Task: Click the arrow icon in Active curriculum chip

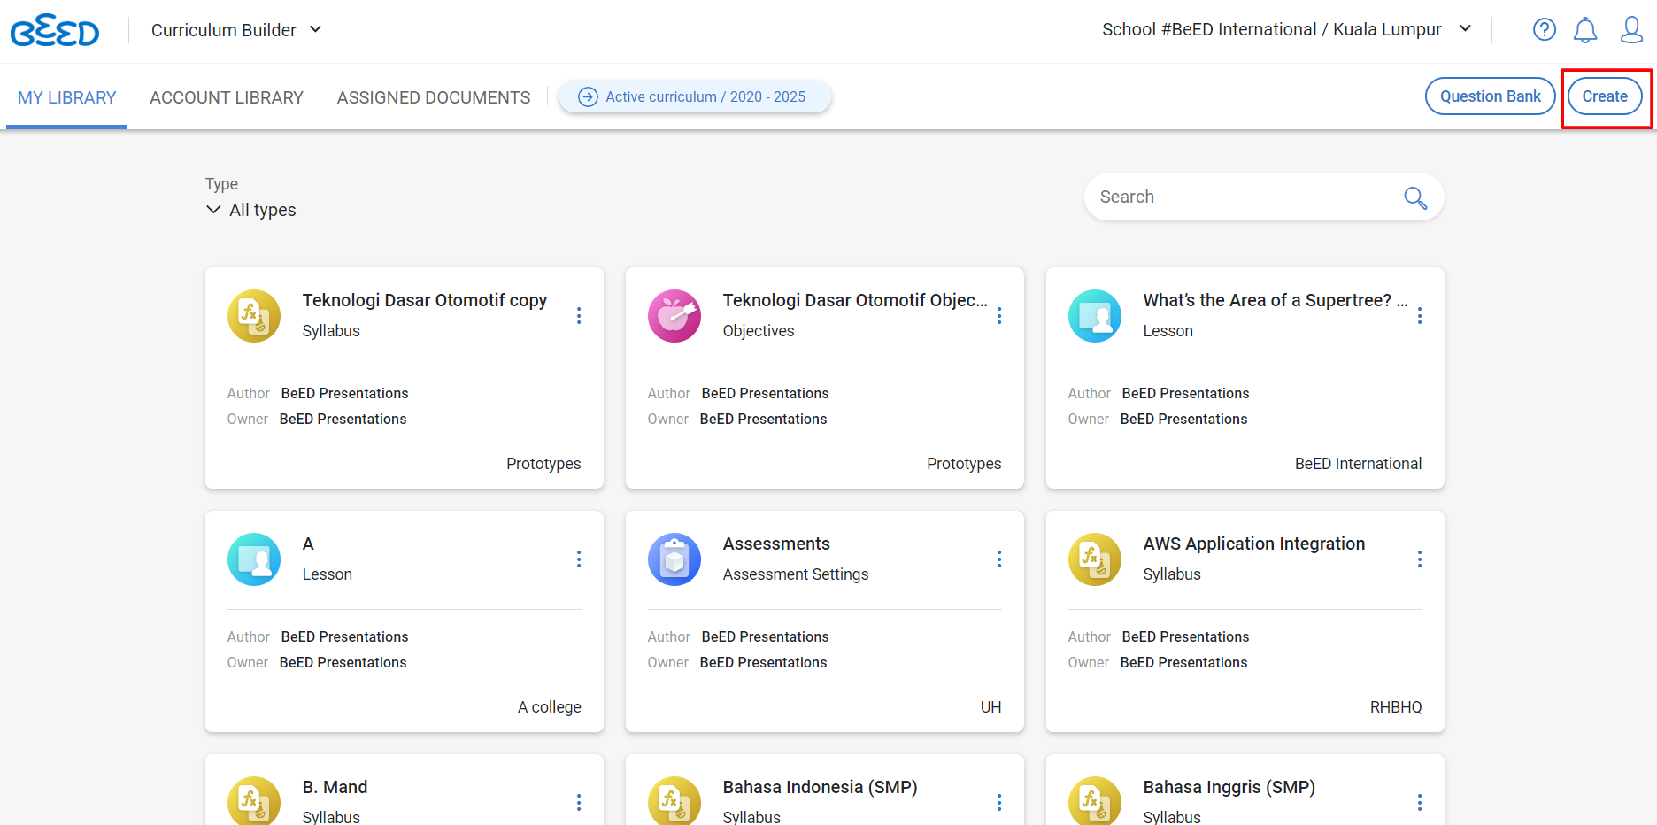Action: click(x=588, y=96)
